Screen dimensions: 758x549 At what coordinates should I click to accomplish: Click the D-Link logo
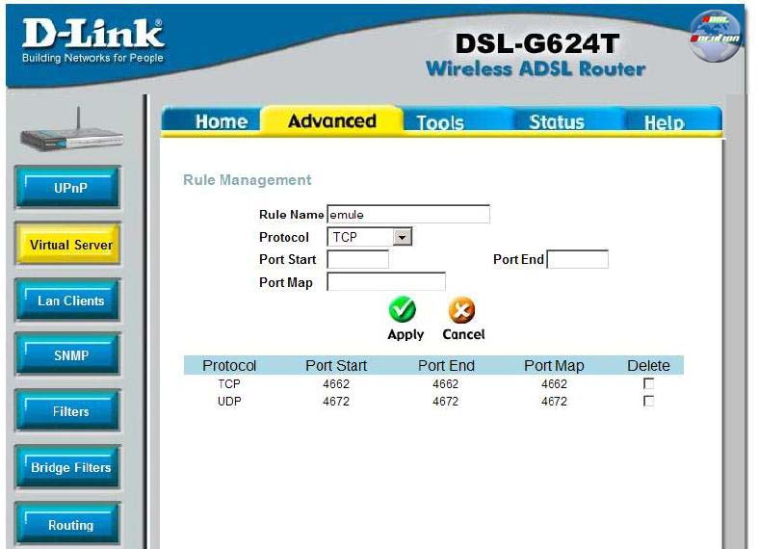pos(92,34)
